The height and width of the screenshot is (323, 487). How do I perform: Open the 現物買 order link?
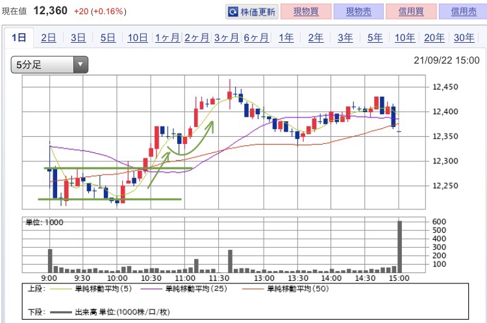306,12
